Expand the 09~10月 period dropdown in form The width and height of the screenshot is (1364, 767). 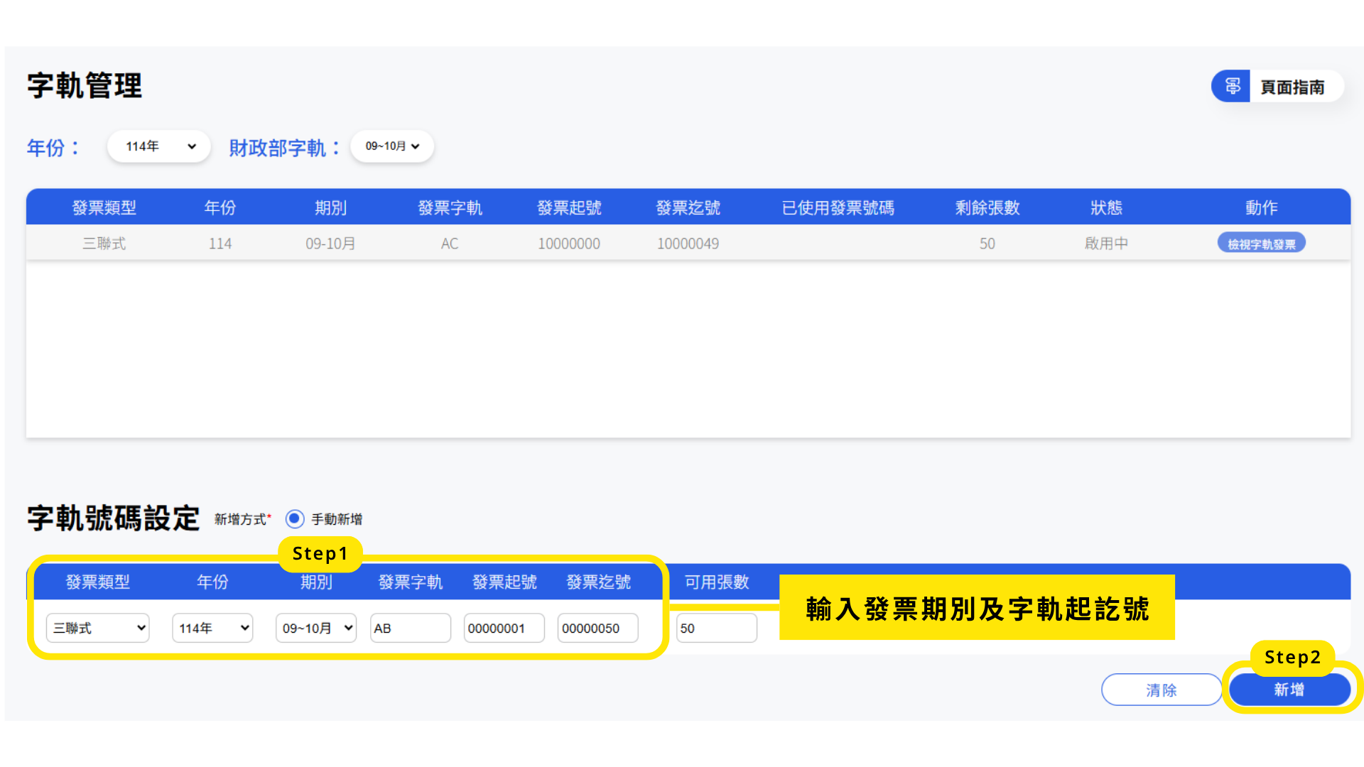316,629
